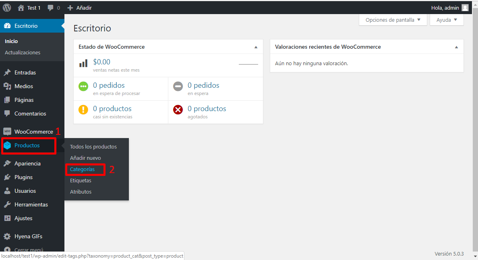The width and height of the screenshot is (478, 260).
Task: Click the Medios media icon
Action: coord(7,86)
